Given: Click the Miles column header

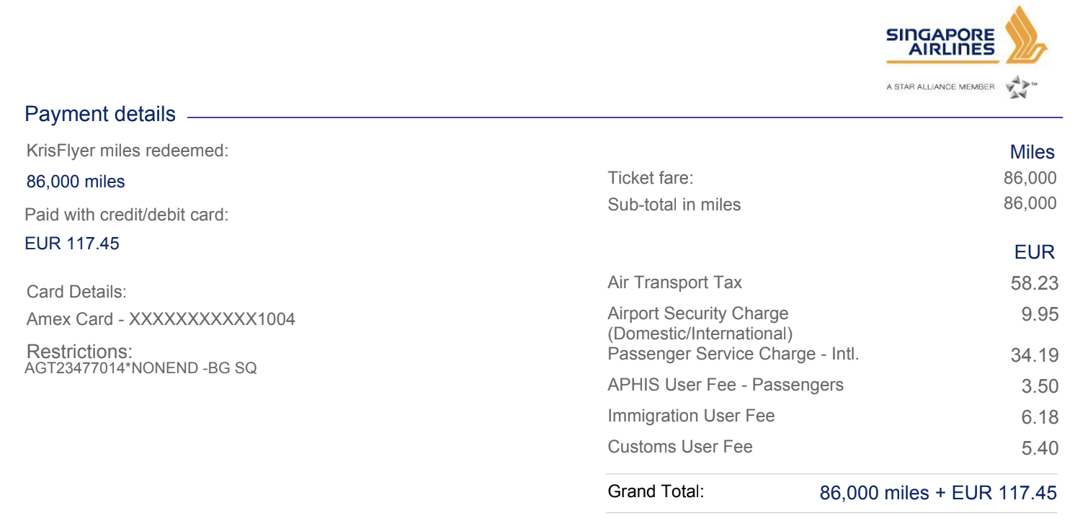Looking at the screenshot, I should tap(1032, 152).
